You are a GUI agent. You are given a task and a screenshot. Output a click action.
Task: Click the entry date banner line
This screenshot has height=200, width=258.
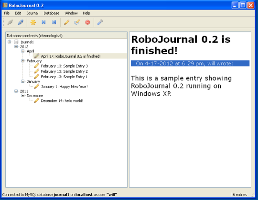click(190, 63)
